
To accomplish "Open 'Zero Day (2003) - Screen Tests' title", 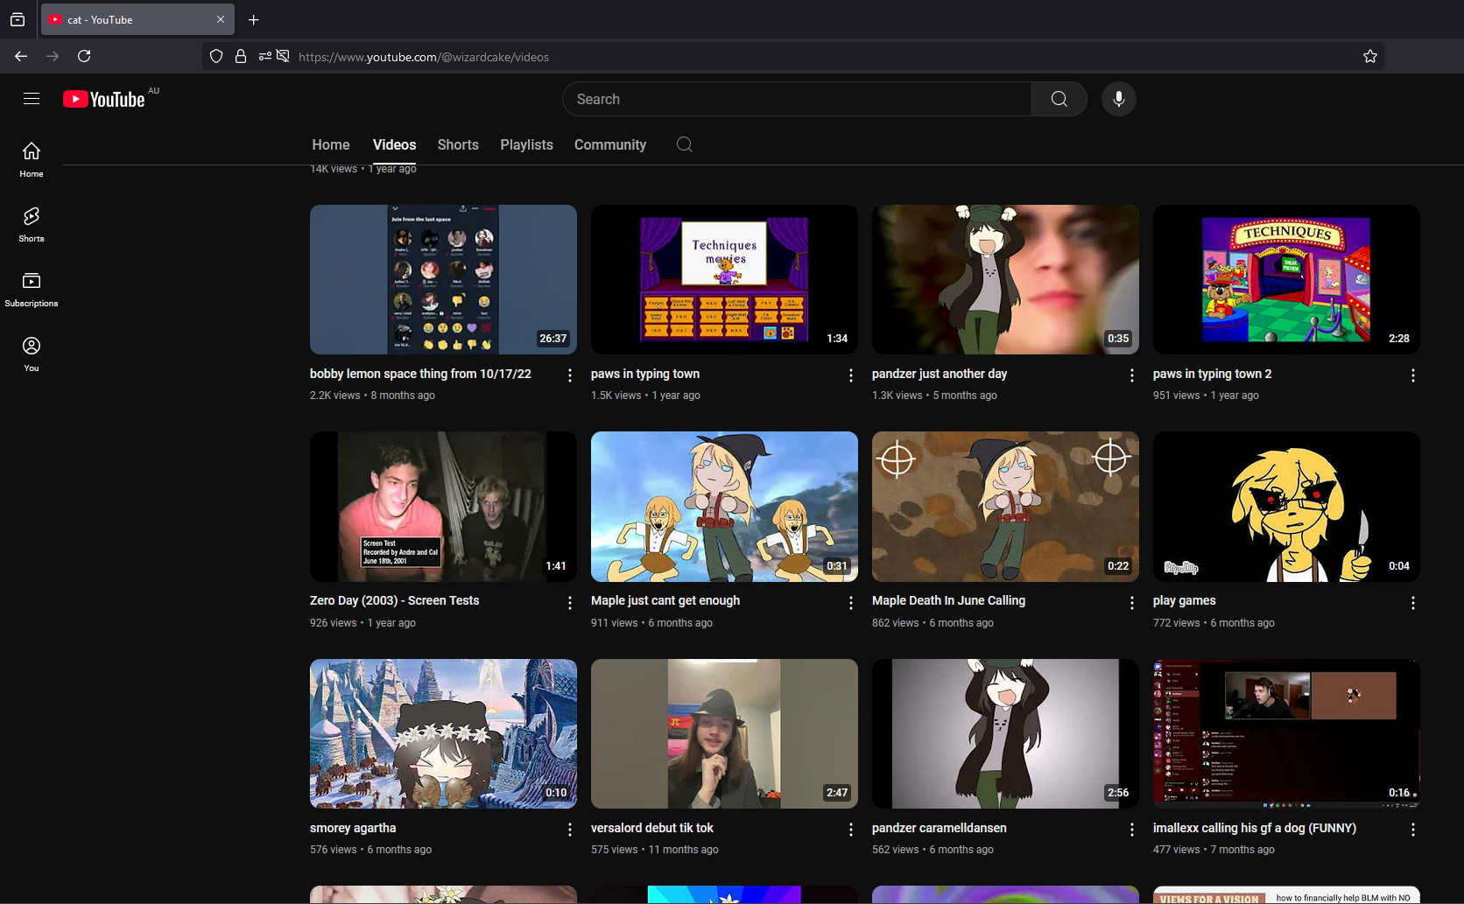I will click(x=394, y=600).
